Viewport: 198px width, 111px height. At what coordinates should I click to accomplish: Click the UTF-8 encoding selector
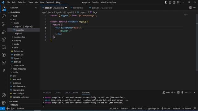[x=133, y=109]
